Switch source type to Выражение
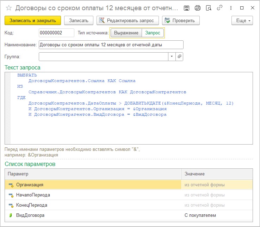The image size is (260, 227). [126, 33]
